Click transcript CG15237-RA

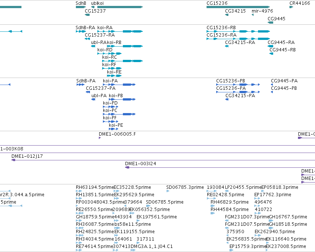[100, 35]
